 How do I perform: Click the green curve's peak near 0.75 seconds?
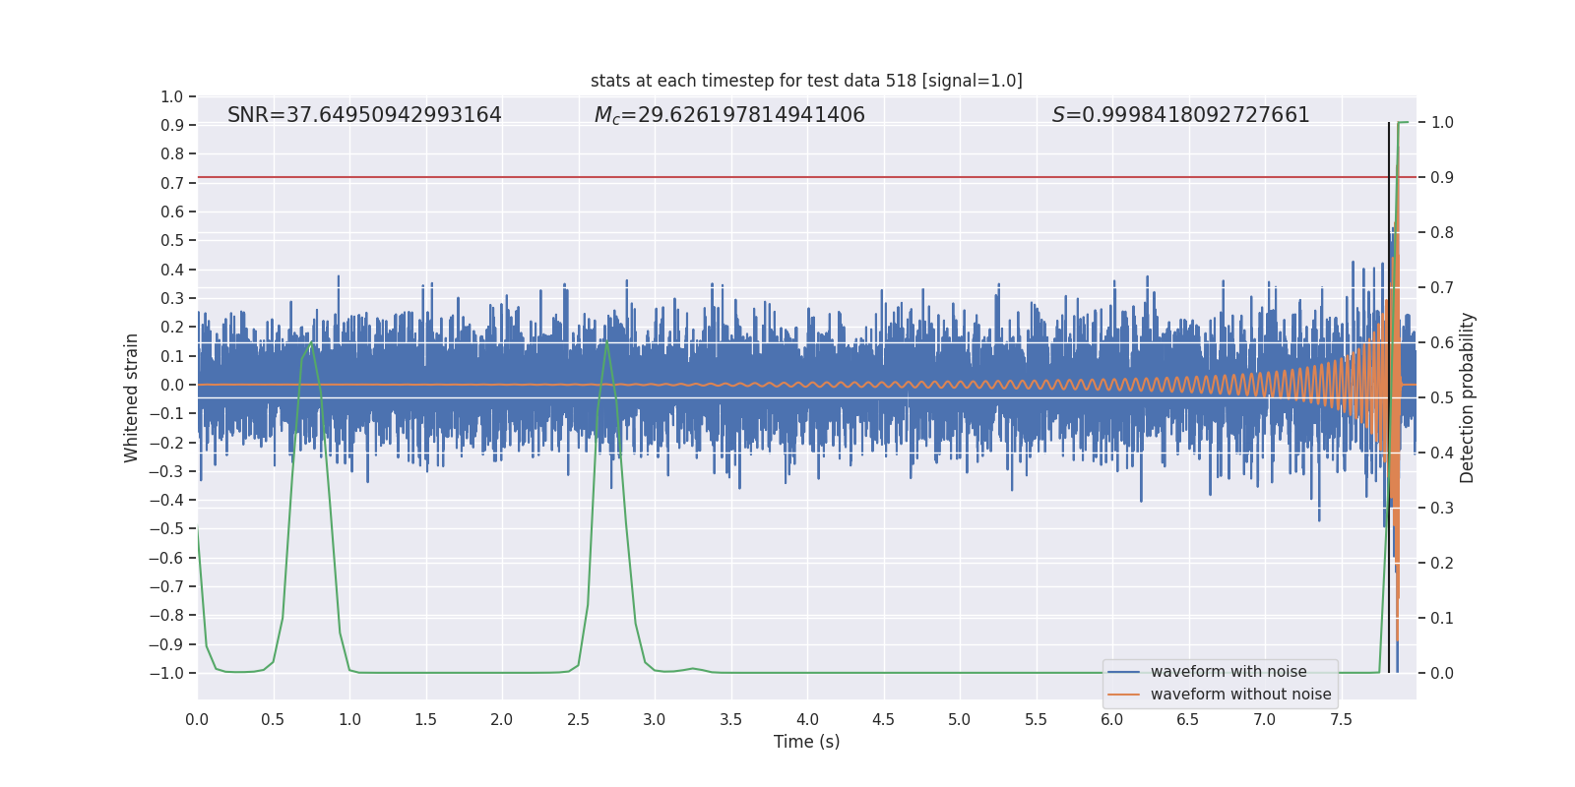311,343
